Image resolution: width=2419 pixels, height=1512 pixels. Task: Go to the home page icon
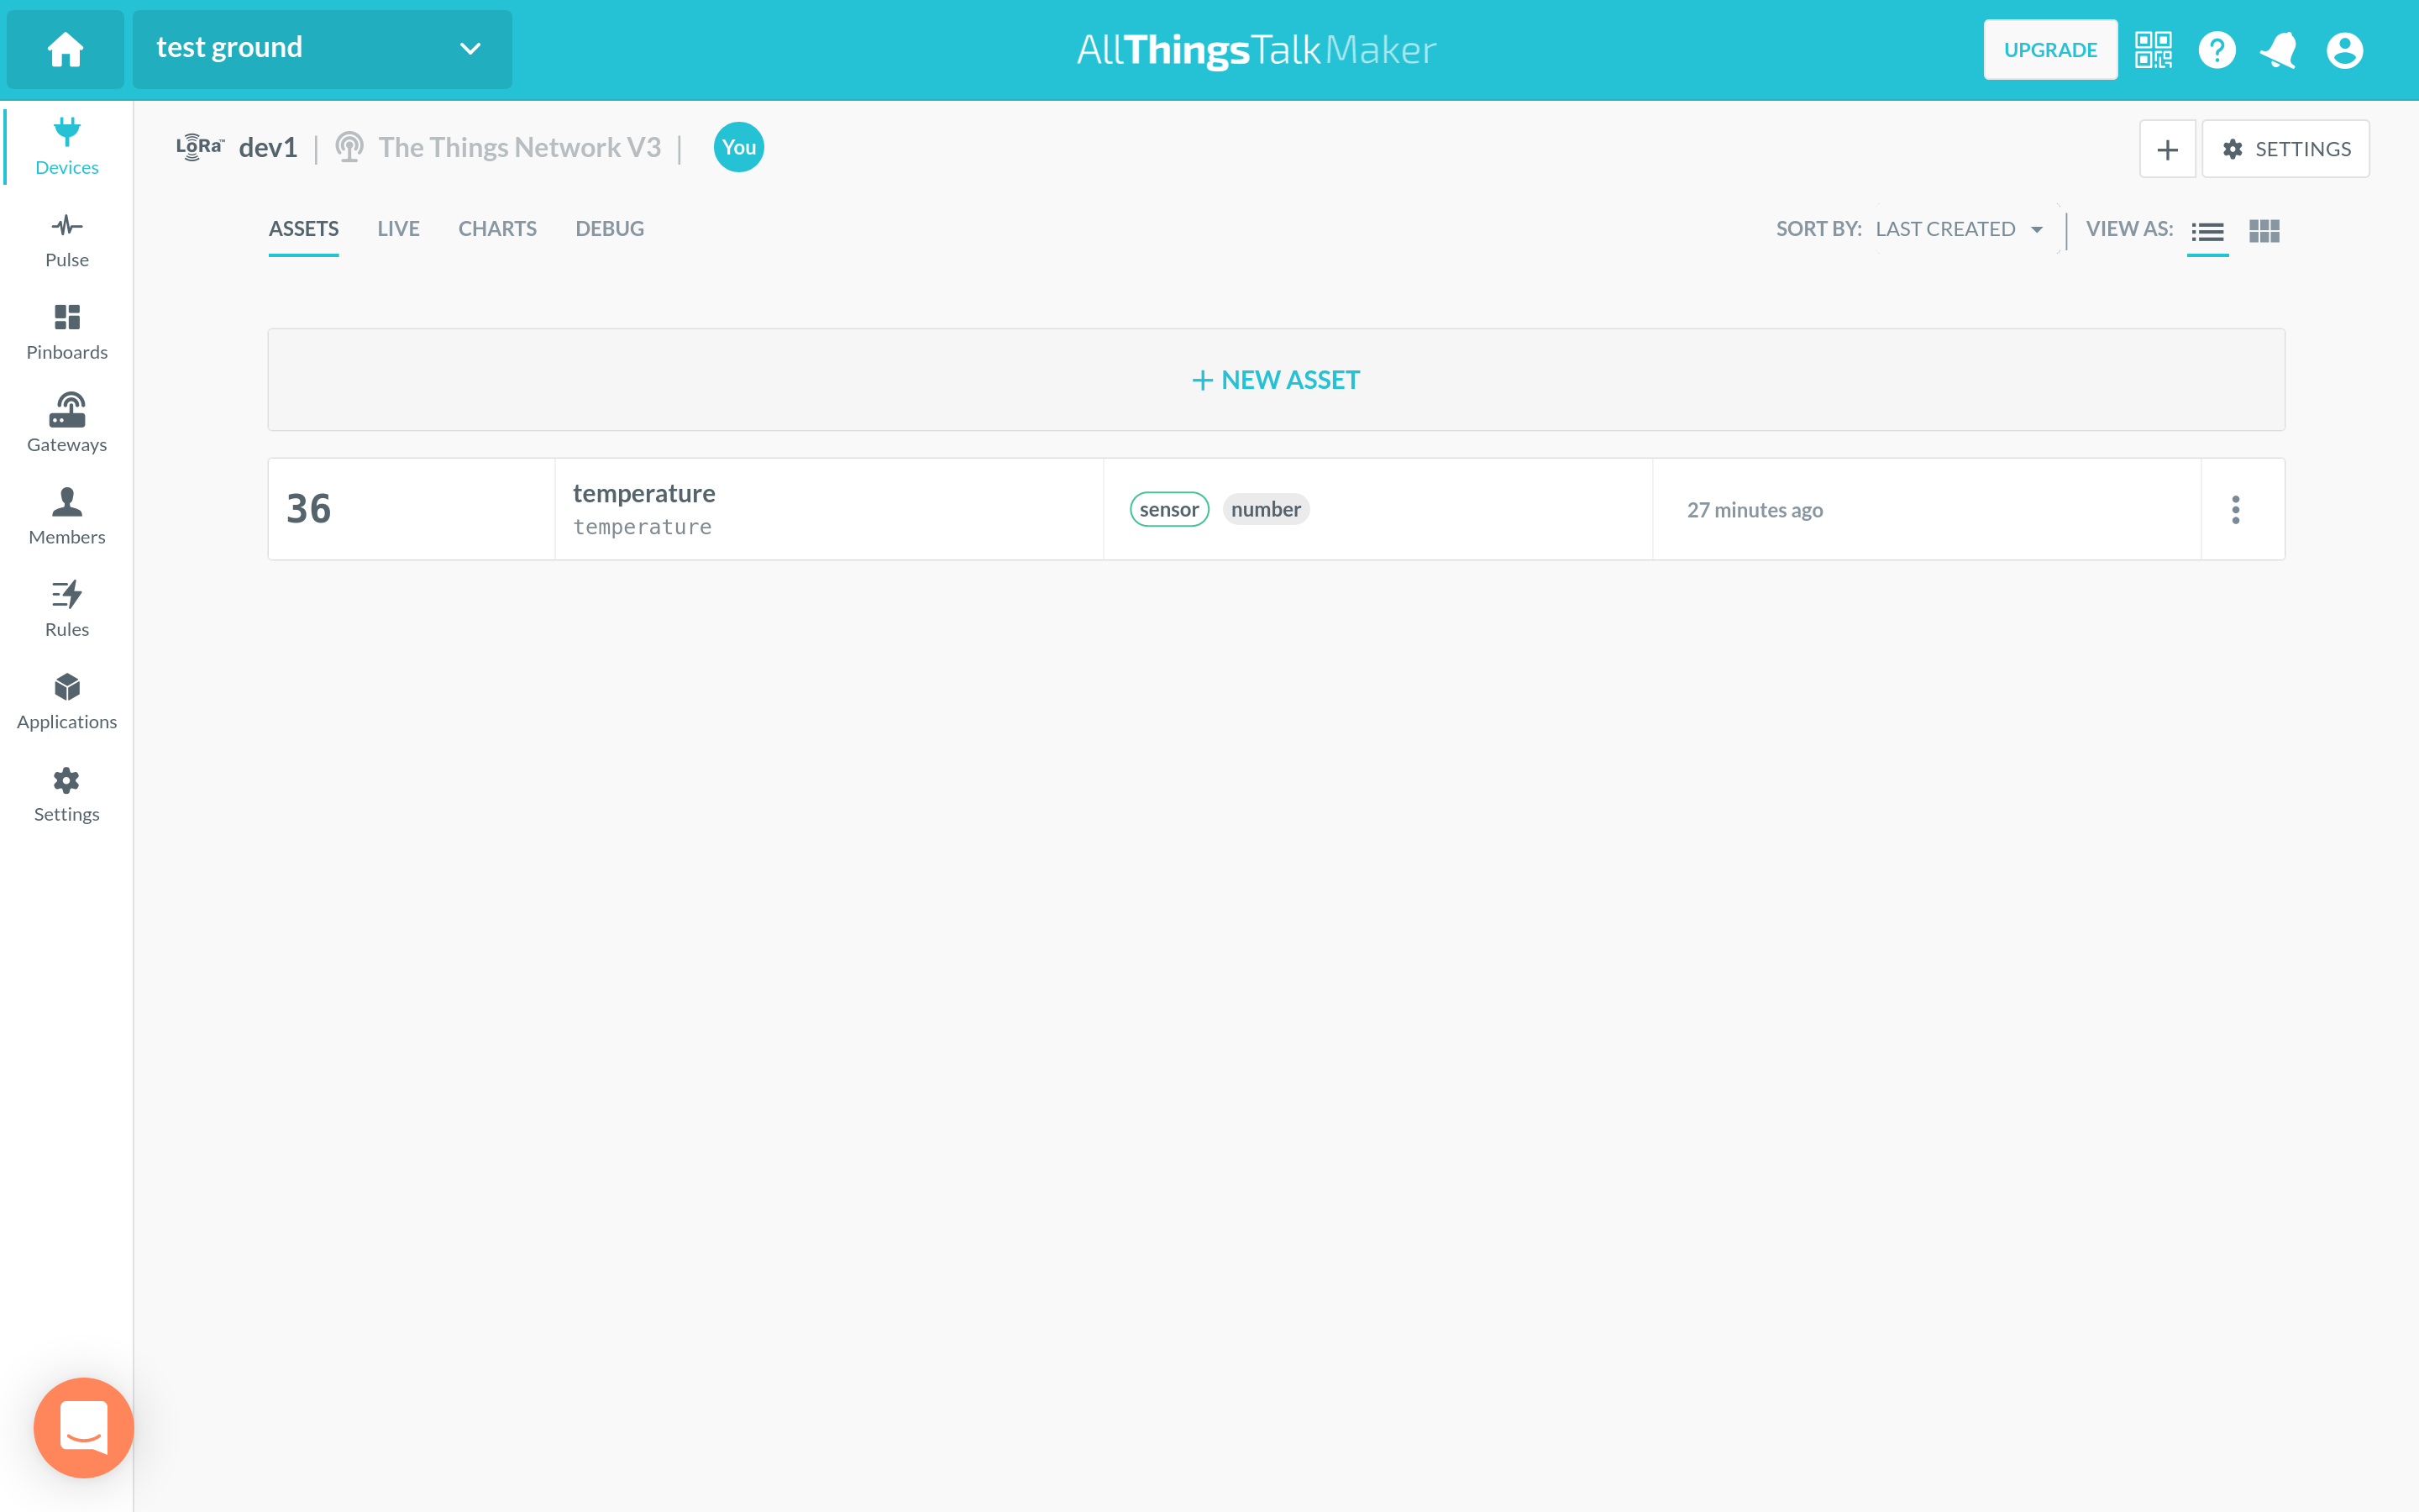[x=65, y=49]
